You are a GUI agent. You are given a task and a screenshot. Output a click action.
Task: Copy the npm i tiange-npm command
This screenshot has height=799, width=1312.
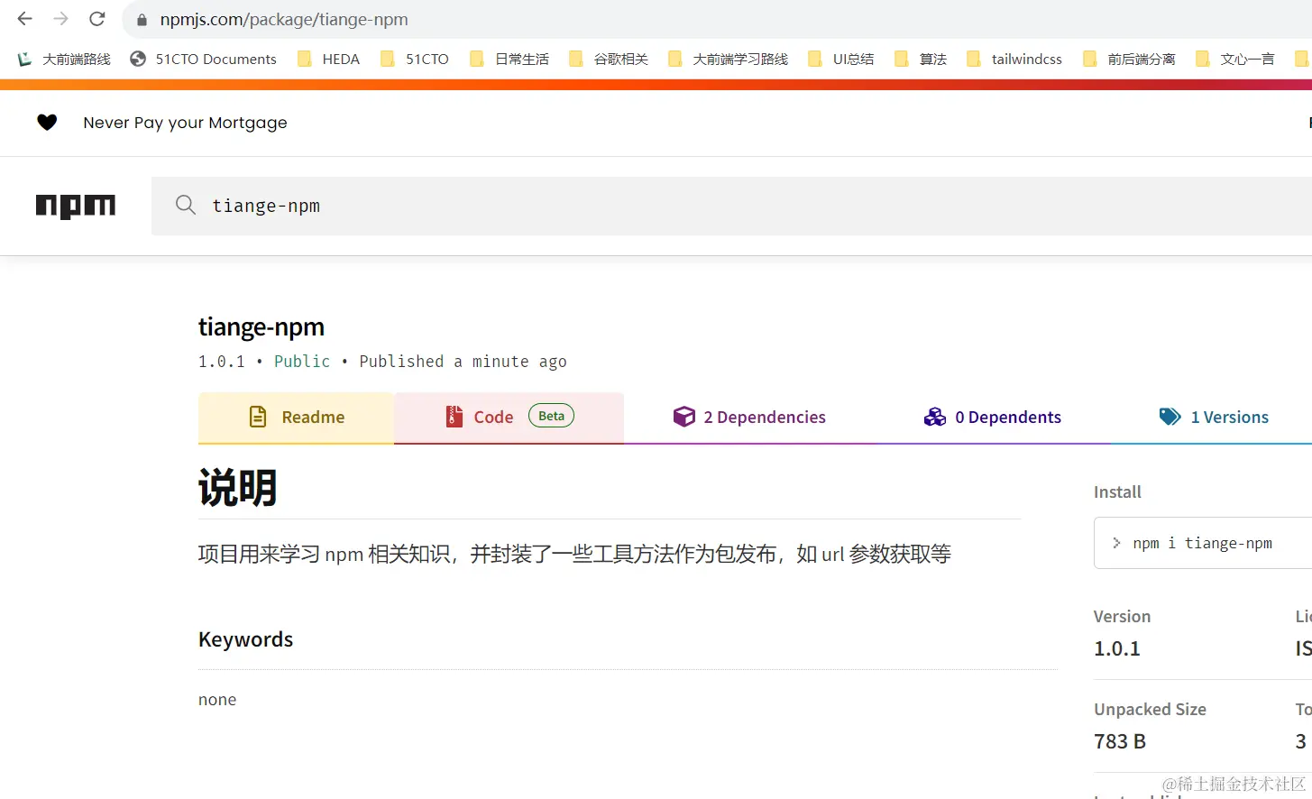1203,543
